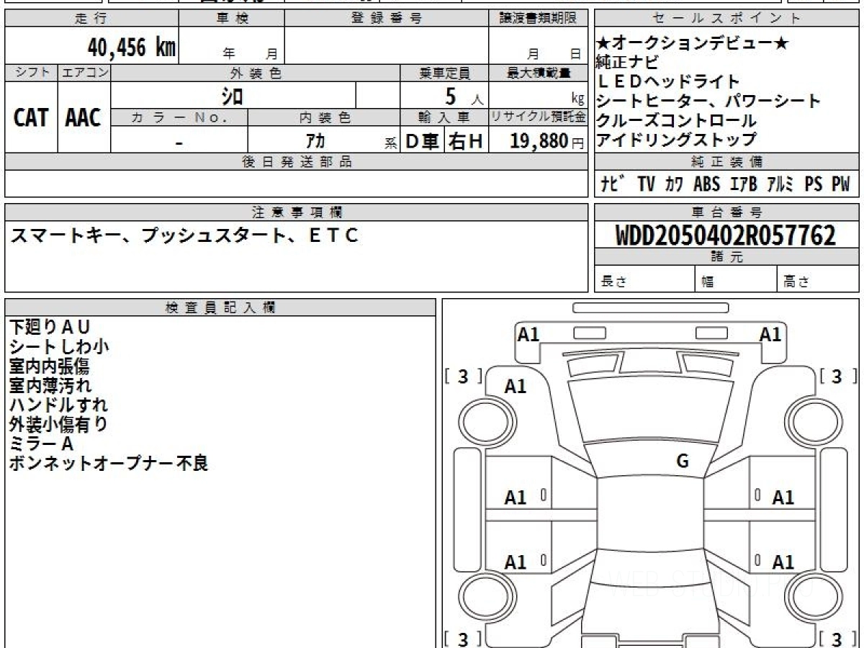
Task: Select the 諸元 header
Action: coord(726,258)
